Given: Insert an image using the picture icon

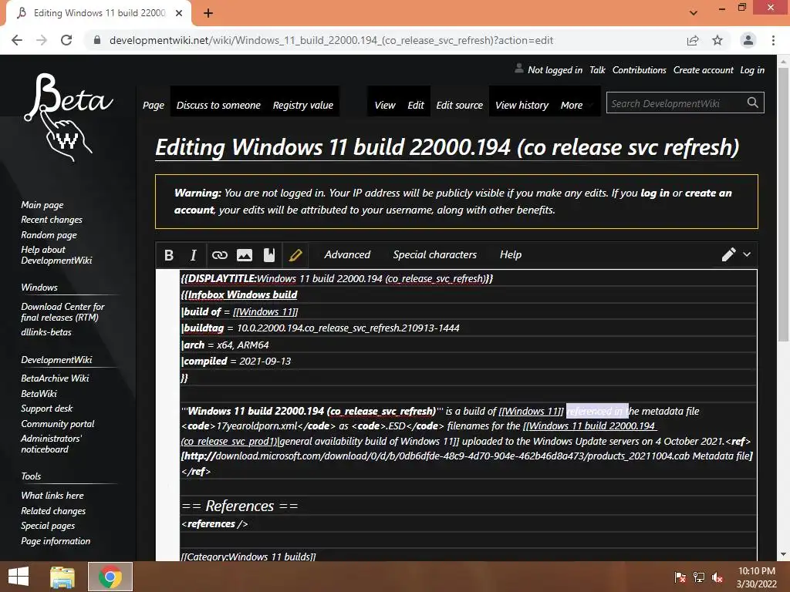Looking at the screenshot, I should (x=245, y=255).
